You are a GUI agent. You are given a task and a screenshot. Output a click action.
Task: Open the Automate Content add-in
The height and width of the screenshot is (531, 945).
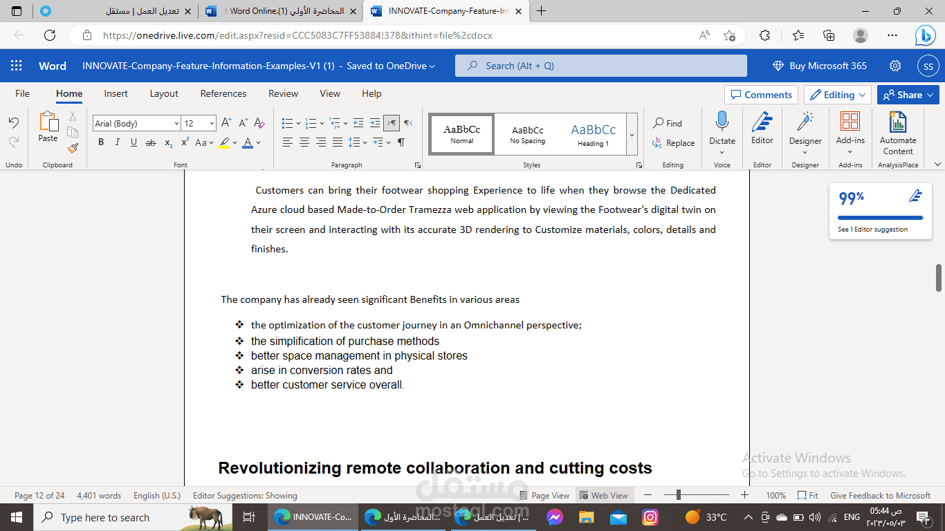[x=898, y=133]
